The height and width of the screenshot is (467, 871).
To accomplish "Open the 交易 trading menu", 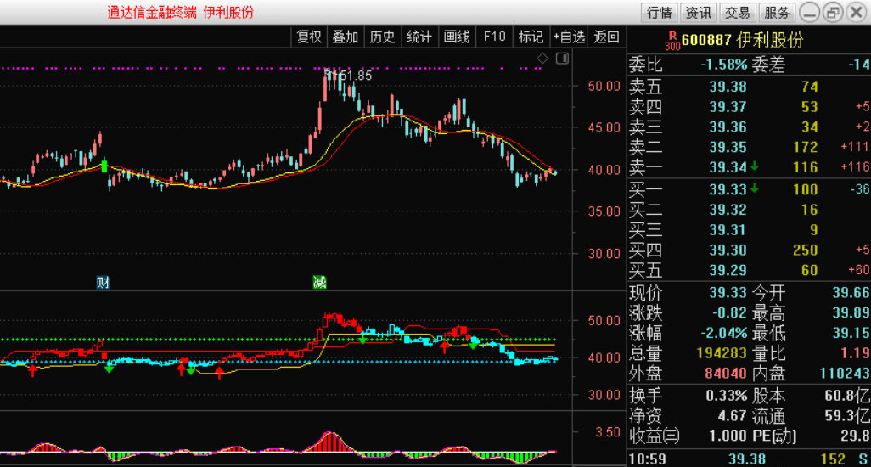I will coord(737,12).
